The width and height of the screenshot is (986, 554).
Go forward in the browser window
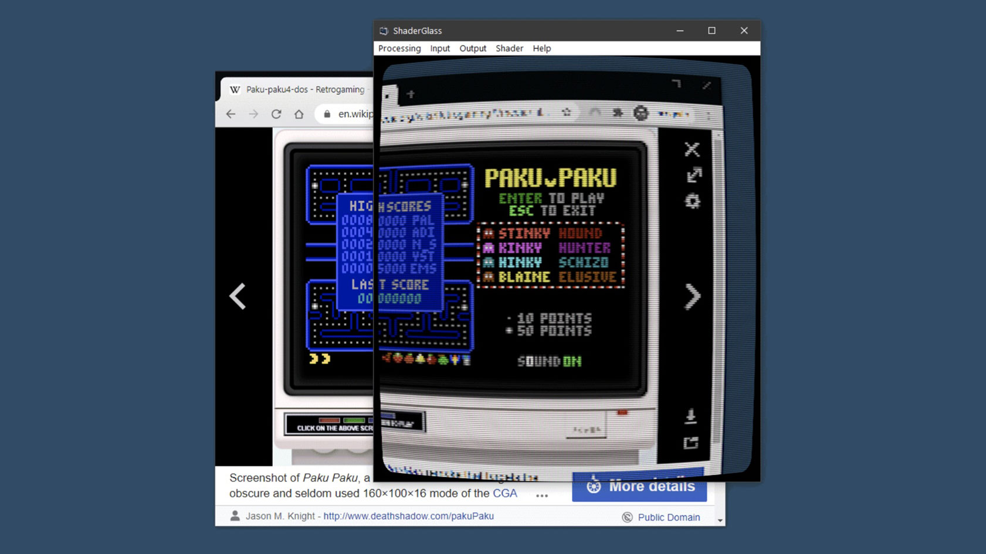coord(253,114)
